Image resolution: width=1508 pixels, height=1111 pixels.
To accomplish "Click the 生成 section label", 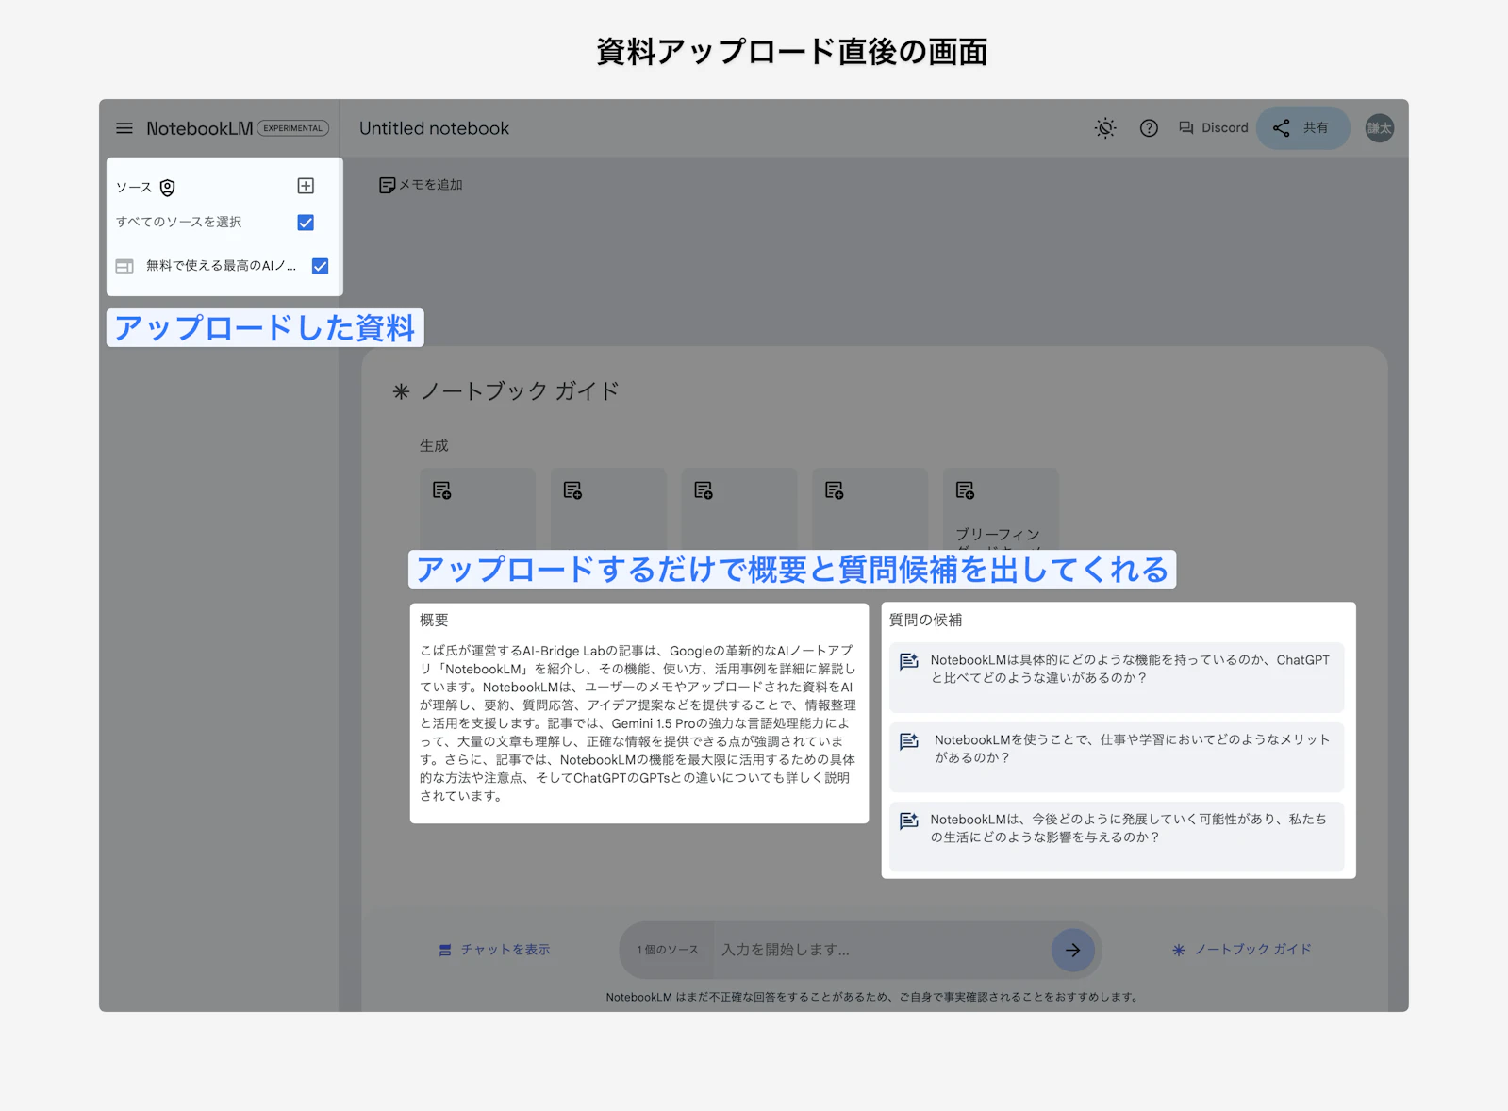I will pyautogui.click(x=434, y=445).
